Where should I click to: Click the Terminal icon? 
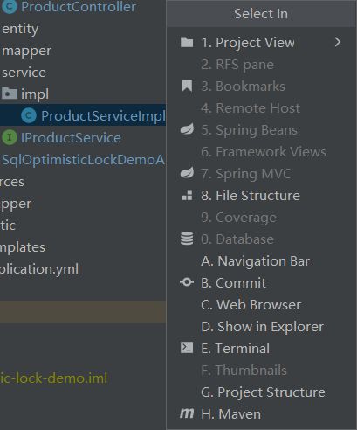pyautogui.click(x=187, y=348)
